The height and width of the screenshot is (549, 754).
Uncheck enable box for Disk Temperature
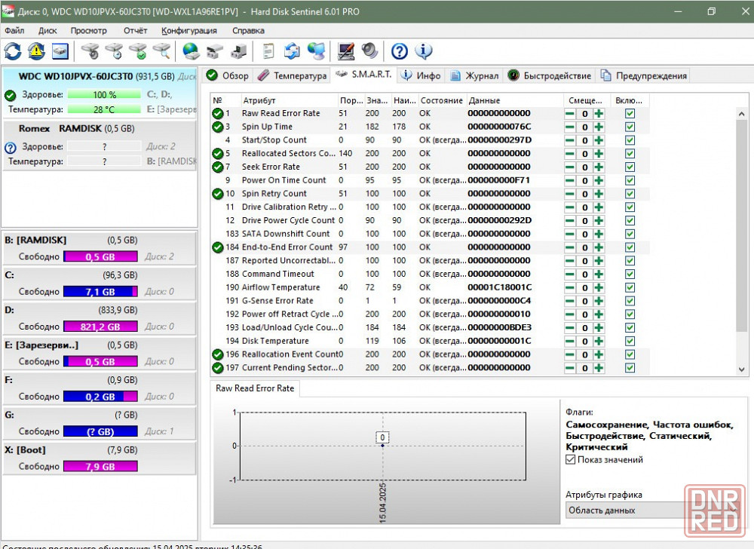click(x=630, y=341)
